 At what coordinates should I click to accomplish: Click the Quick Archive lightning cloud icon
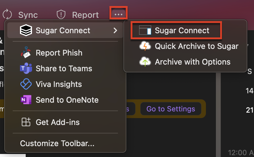tap(145, 46)
